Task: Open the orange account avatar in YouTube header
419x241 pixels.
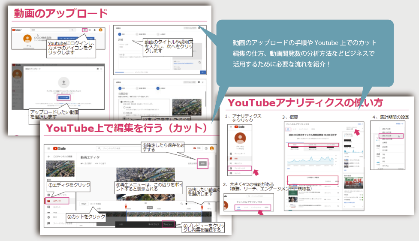Action: tap(101, 30)
